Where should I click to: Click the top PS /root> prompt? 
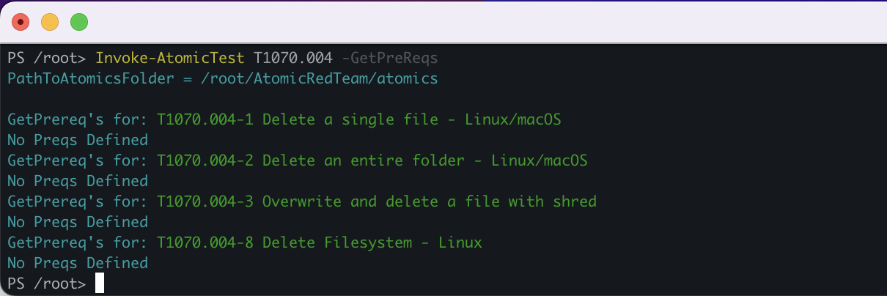tap(47, 57)
